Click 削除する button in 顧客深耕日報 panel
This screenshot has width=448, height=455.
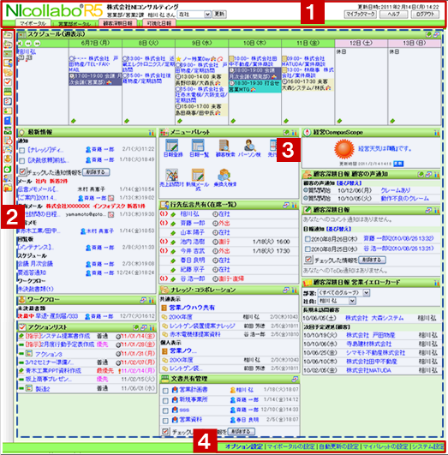[x=372, y=260]
